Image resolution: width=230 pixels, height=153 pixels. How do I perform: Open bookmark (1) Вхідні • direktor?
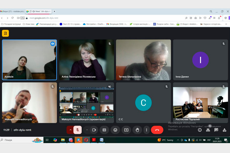click(x=187, y=24)
